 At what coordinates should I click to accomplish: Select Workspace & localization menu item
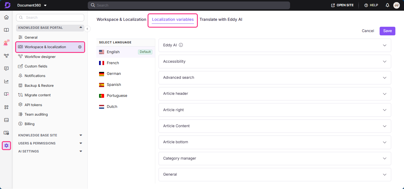(50, 47)
